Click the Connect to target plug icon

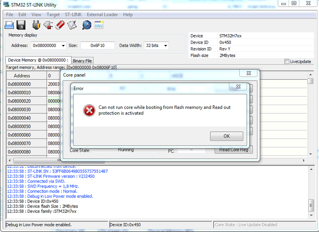click(x=36, y=25)
